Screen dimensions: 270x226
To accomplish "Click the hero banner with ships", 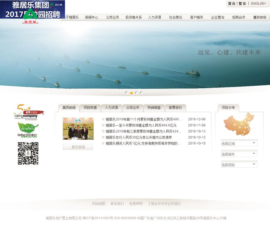I will pos(135,55).
